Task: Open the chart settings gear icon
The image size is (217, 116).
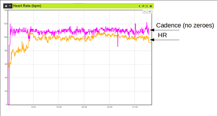Action: click(x=6, y=6)
